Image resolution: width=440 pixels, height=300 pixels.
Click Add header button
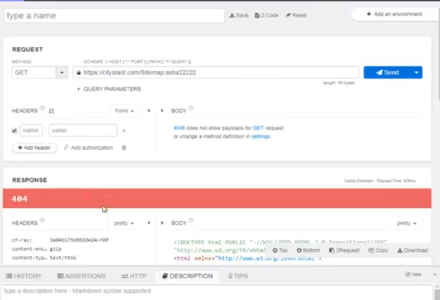click(34, 147)
